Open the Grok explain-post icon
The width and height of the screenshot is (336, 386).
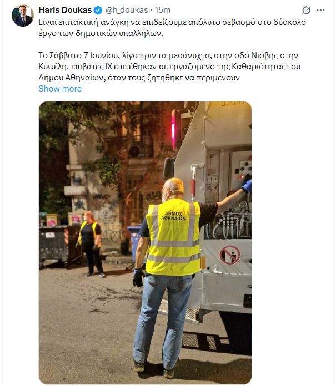coord(306,10)
